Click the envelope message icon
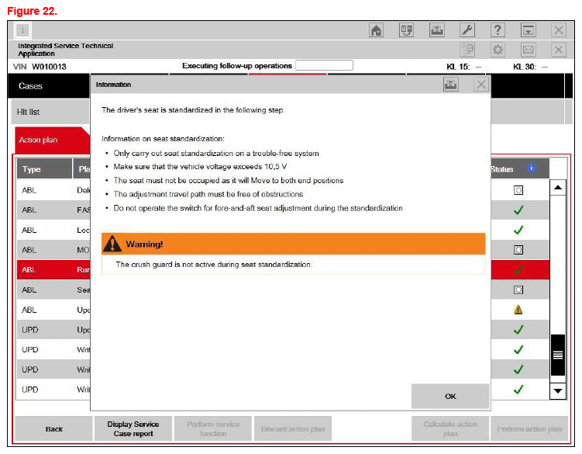The image size is (582, 454). (528, 50)
